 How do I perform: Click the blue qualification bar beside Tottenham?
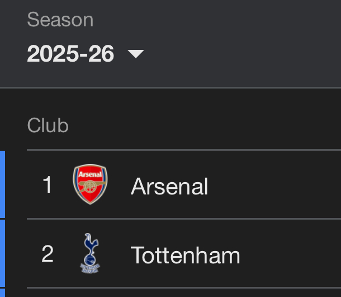[2, 253]
